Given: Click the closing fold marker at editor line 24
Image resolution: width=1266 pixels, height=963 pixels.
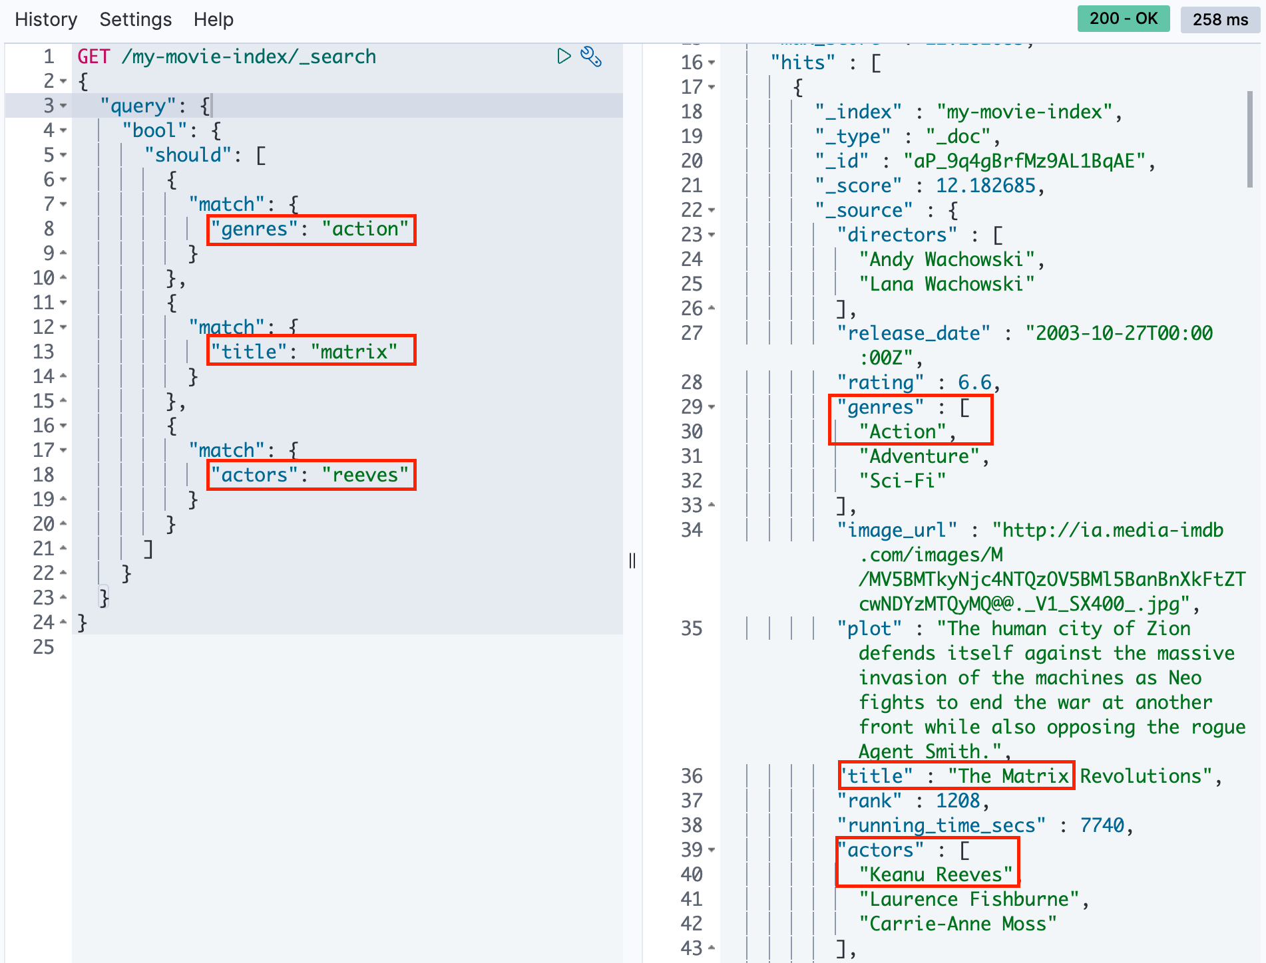Looking at the screenshot, I should [x=63, y=622].
